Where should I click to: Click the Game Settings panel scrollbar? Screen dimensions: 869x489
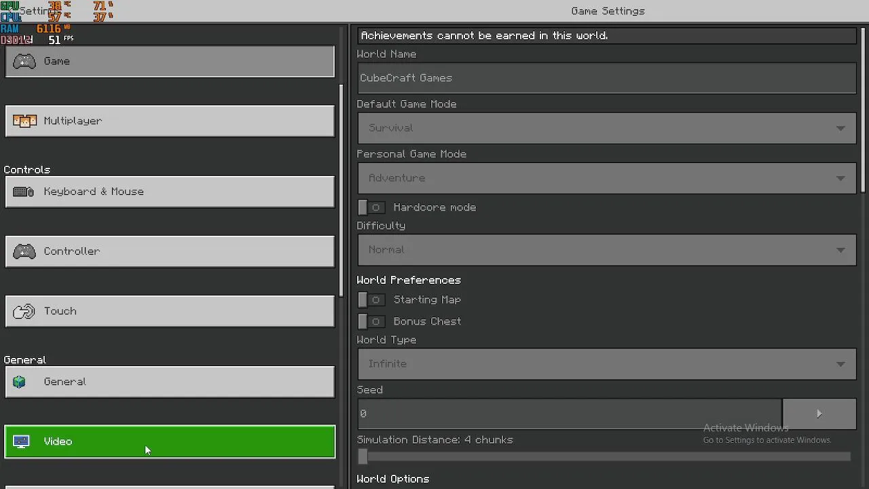point(864,109)
